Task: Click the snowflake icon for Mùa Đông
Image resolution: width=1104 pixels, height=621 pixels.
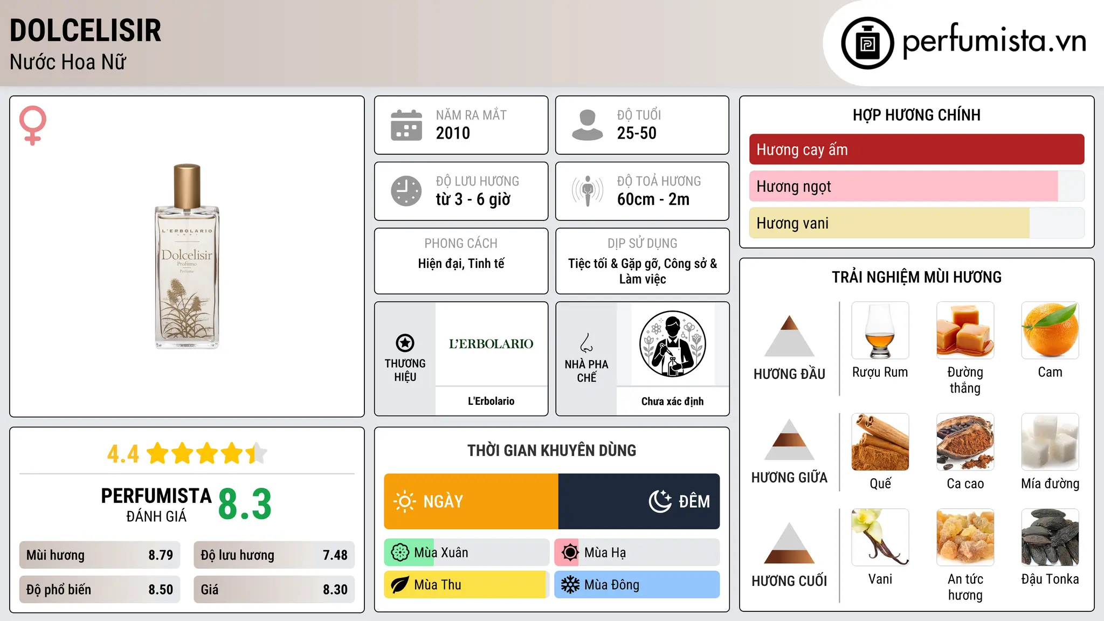Action: [570, 585]
